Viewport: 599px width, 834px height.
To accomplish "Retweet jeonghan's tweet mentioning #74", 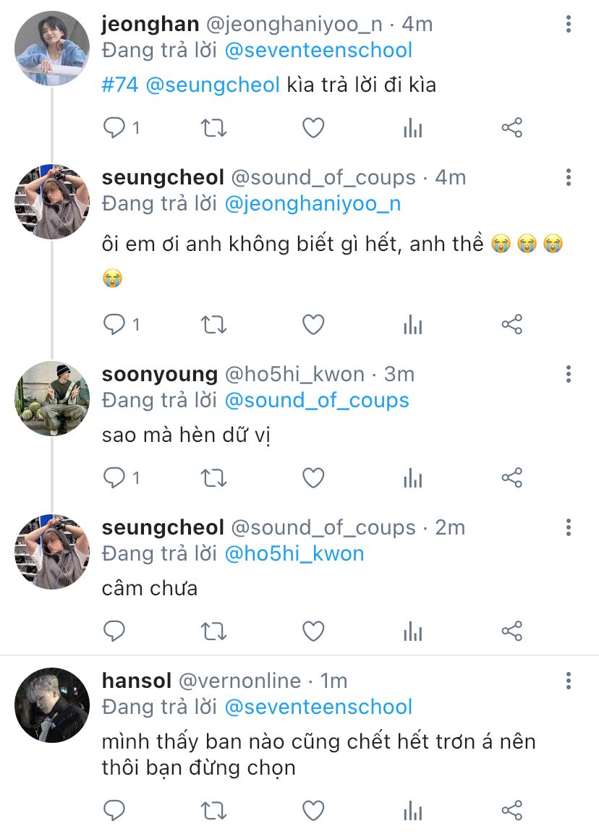I will tap(213, 129).
